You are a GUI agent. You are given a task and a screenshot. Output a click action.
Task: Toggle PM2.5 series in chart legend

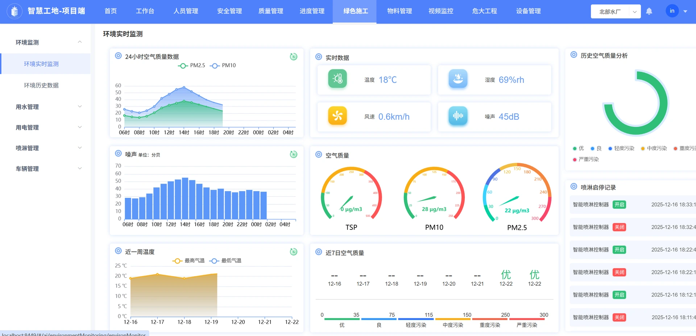click(191, 66)
